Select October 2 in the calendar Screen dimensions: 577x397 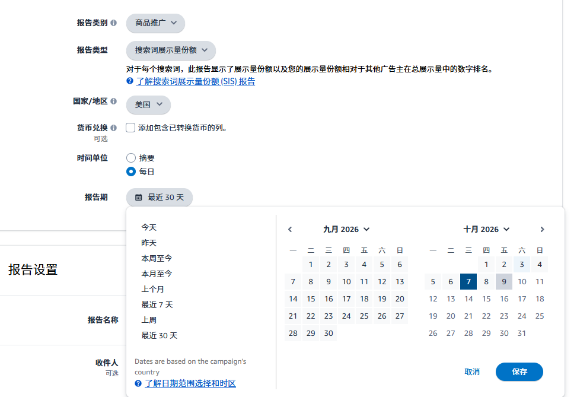point(504,265)
